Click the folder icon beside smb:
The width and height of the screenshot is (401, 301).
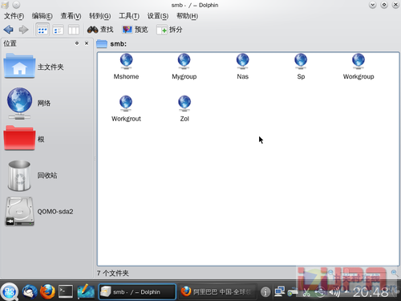(102, 44)
